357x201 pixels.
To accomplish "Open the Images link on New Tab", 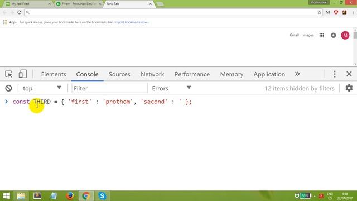I will tap(308, 35).
